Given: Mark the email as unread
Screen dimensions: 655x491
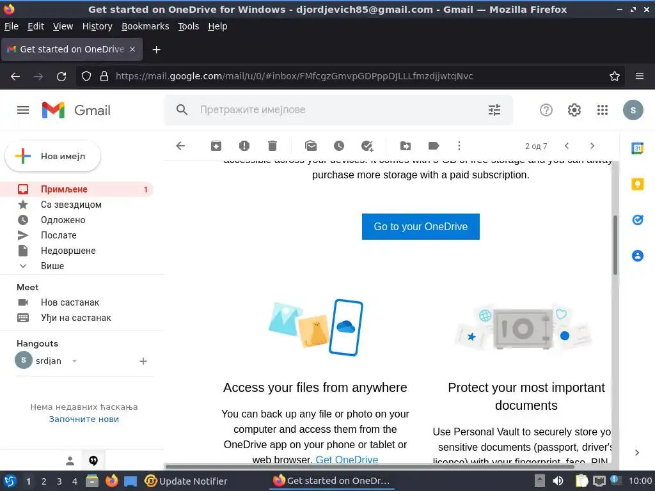Looking at the screenshot, I should [311, 146].
